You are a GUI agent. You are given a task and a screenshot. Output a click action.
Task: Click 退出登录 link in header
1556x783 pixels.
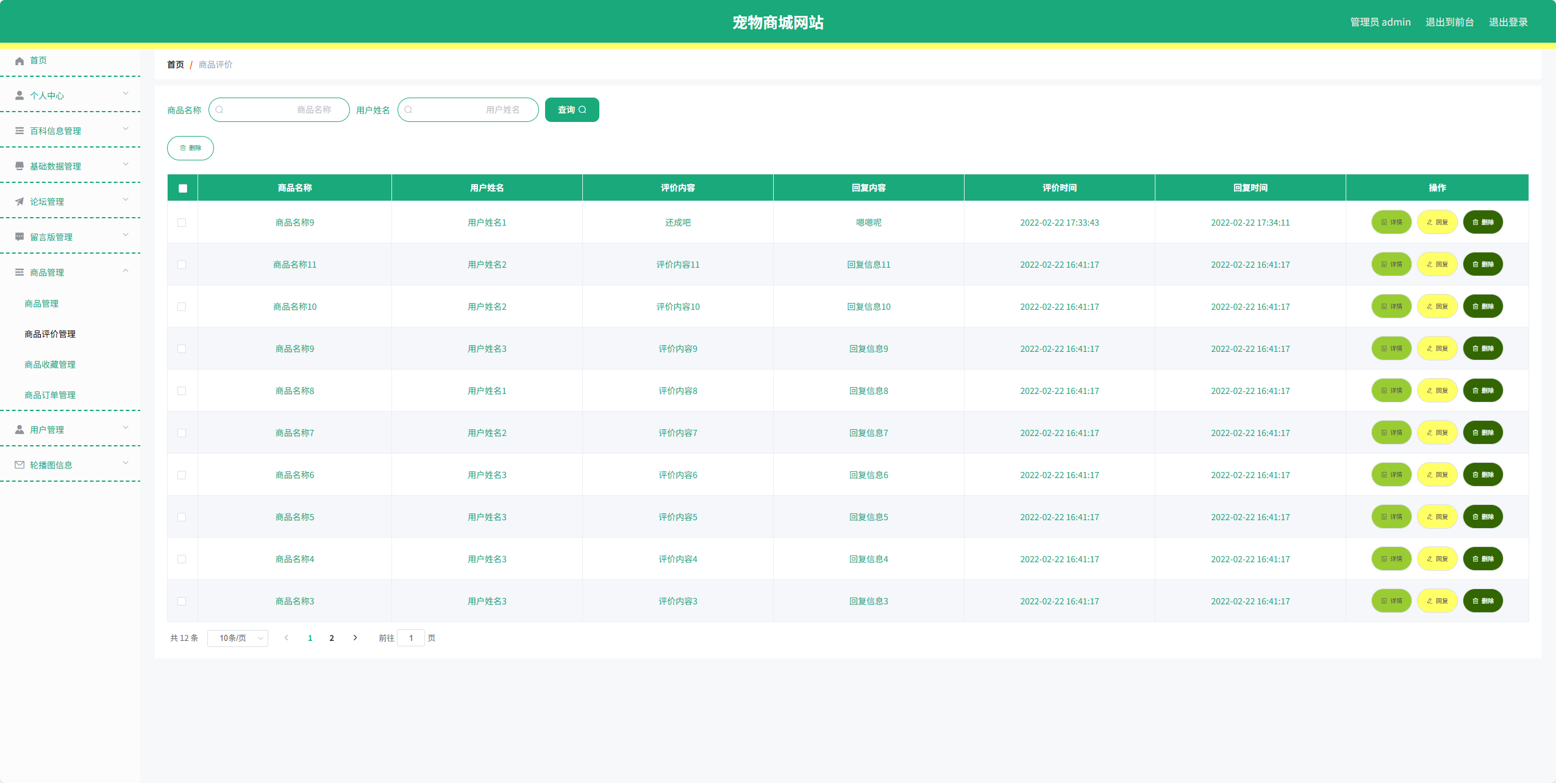click(1508, 23)
